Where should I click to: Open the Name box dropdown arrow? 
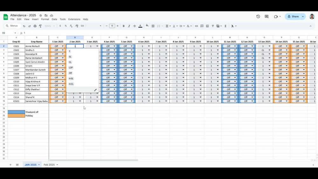coord(15,33)
